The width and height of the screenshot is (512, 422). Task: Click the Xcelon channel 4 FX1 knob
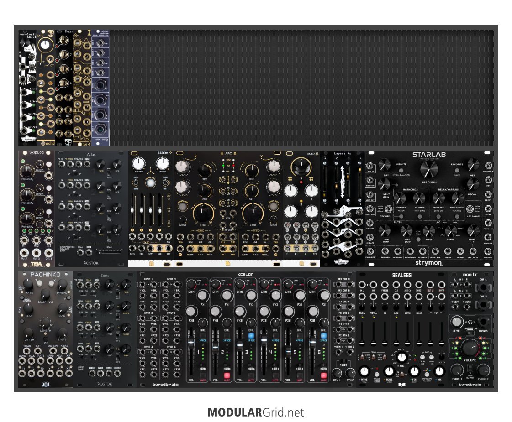point(275,296)
